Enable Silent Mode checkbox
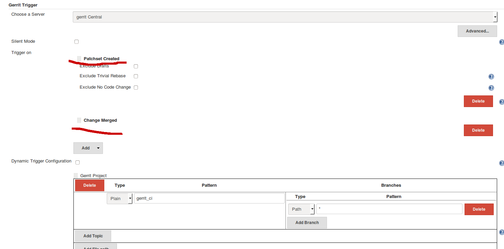Viewport: 504px width, 249px height. [x=77, y=42]
